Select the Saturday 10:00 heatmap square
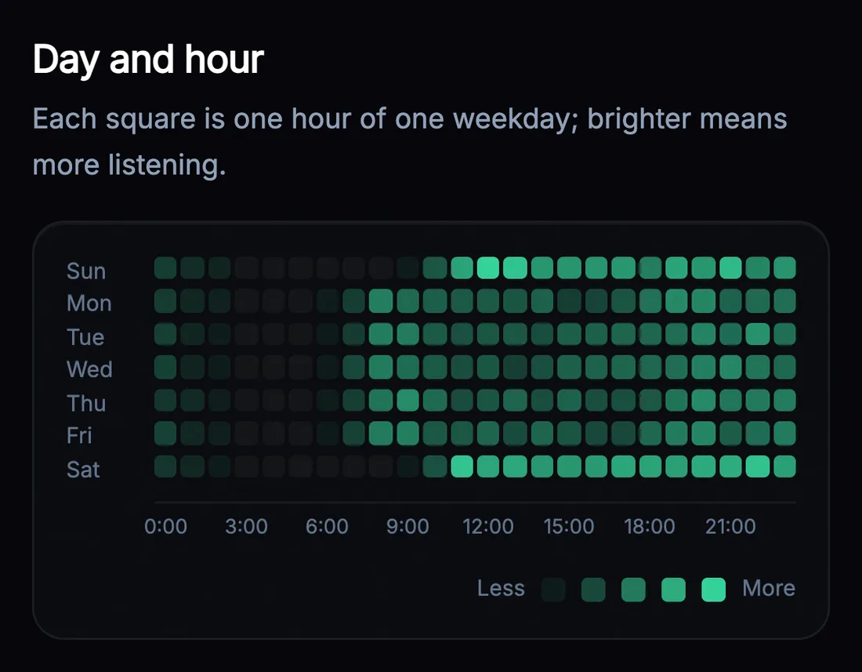Image resolution: width=862 pixels, height=672 pixels. (435, 467)
